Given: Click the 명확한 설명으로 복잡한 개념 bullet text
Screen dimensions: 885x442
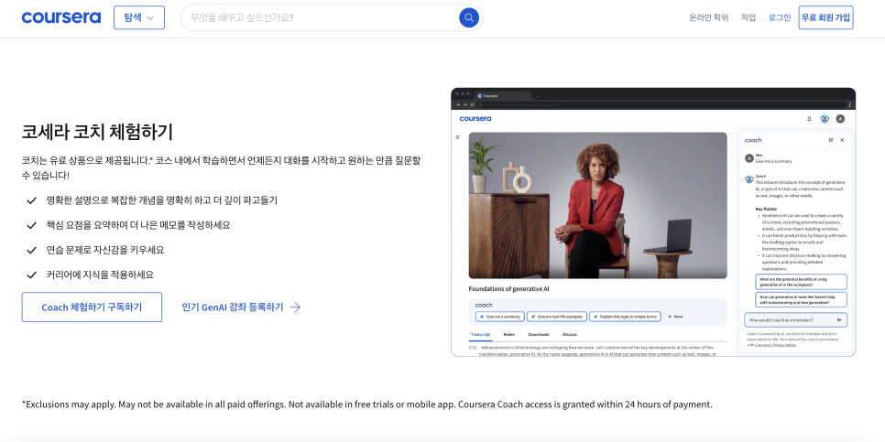Looking at the screenshot, I should pos(162,200).
